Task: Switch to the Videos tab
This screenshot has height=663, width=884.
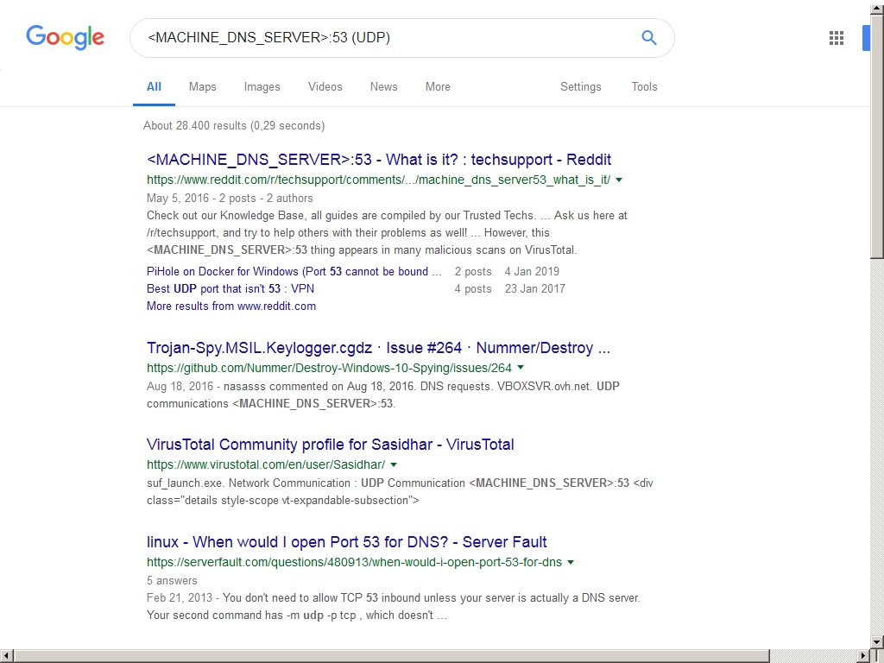Action: [x=325, y=87]
